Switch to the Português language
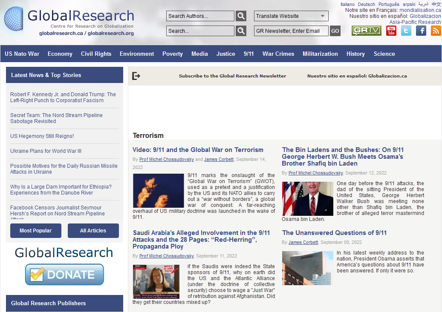This screenshot has height=312, width=442. (389, 4)
